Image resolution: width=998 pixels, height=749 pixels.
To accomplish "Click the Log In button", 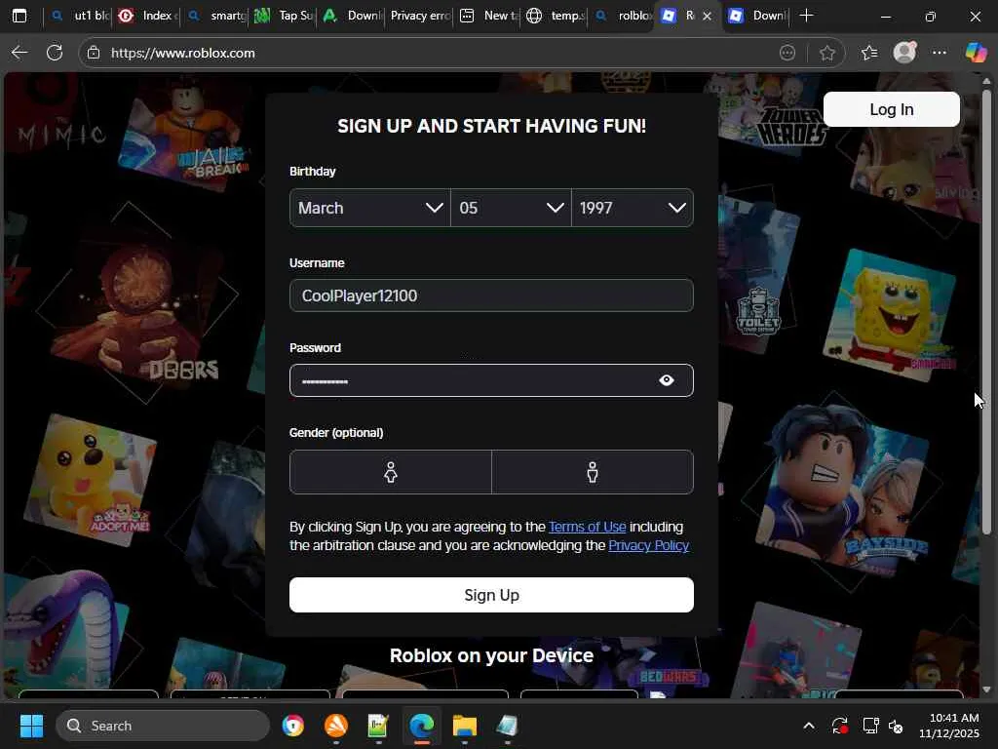I will click(891, 109).
